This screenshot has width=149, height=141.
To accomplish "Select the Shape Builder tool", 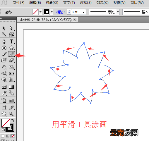I will [4, 80].
